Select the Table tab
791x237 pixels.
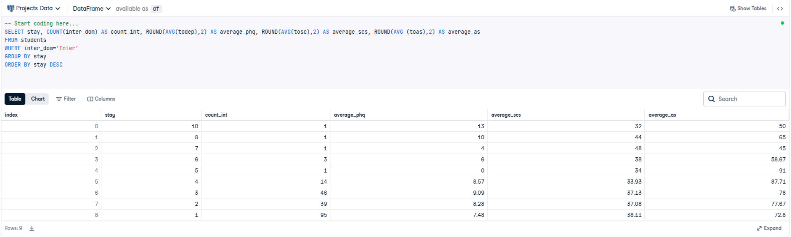pyautogui.click(x=15, y=99)
